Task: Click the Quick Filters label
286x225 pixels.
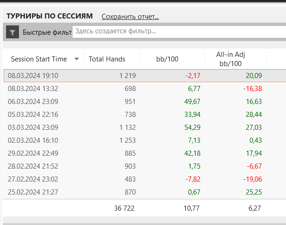Action: tap(47, 32)
